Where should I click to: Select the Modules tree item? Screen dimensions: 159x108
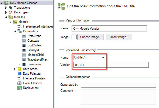pos(20,17)
